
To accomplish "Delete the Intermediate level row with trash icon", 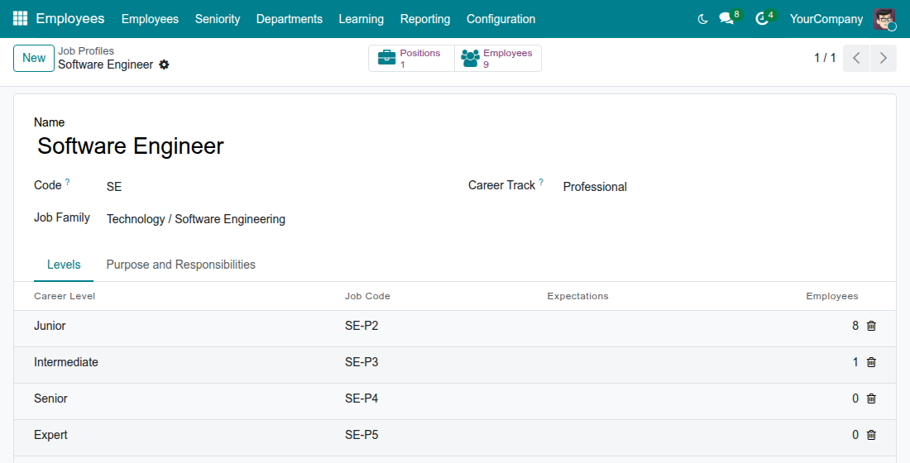I will click(x=871, y=363).
